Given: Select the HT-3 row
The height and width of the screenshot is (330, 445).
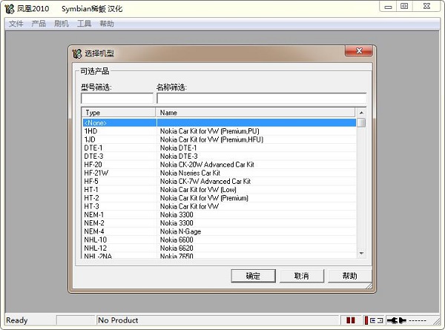Looking at the screenshot, I should (x=219, y=206).
